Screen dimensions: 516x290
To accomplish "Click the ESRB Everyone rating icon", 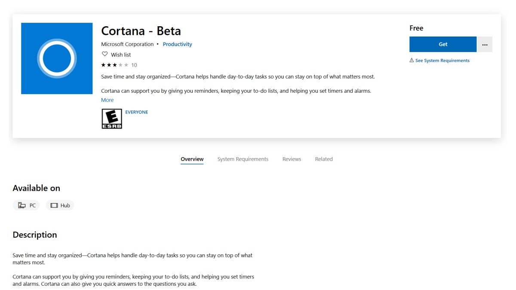I will (112, 118).
